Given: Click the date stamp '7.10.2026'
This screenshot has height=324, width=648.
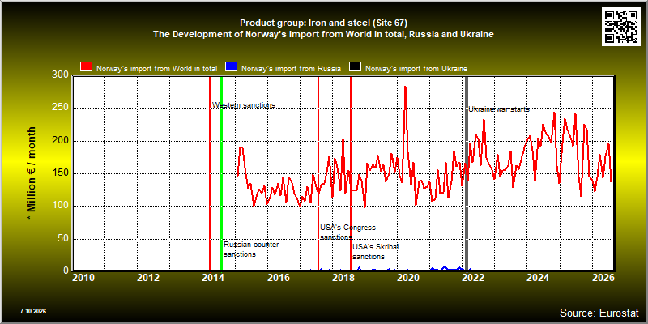Looking at the screenshot, I should pos(33,311).
